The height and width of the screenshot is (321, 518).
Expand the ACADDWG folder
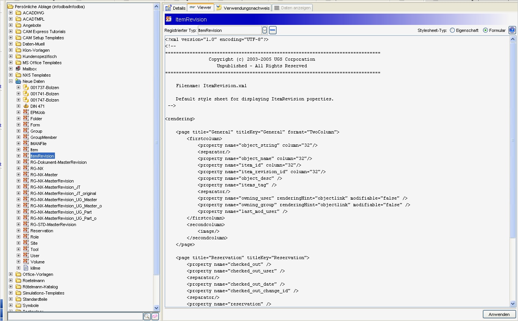[11, 13]
